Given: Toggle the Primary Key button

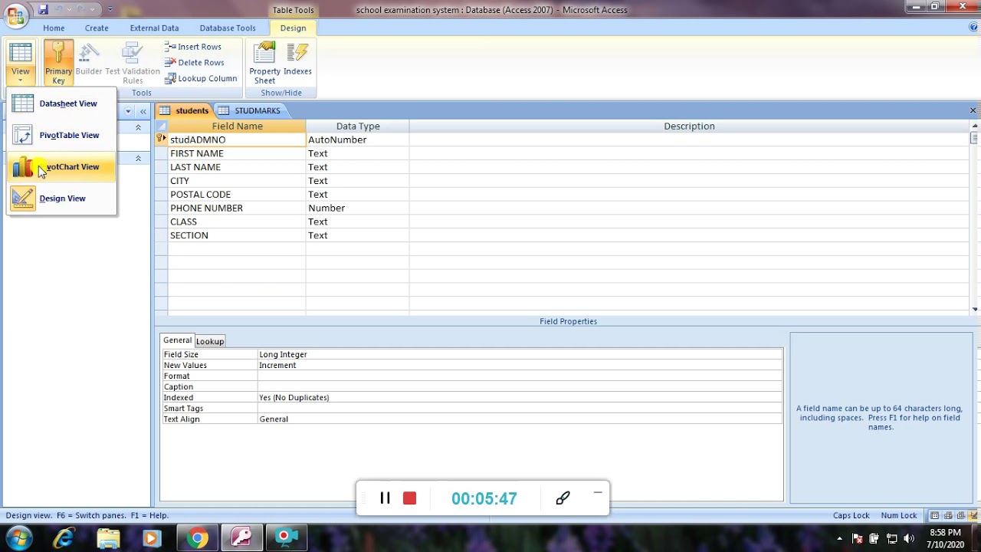Looking at the screenshot, I should [x=58, y=62].
